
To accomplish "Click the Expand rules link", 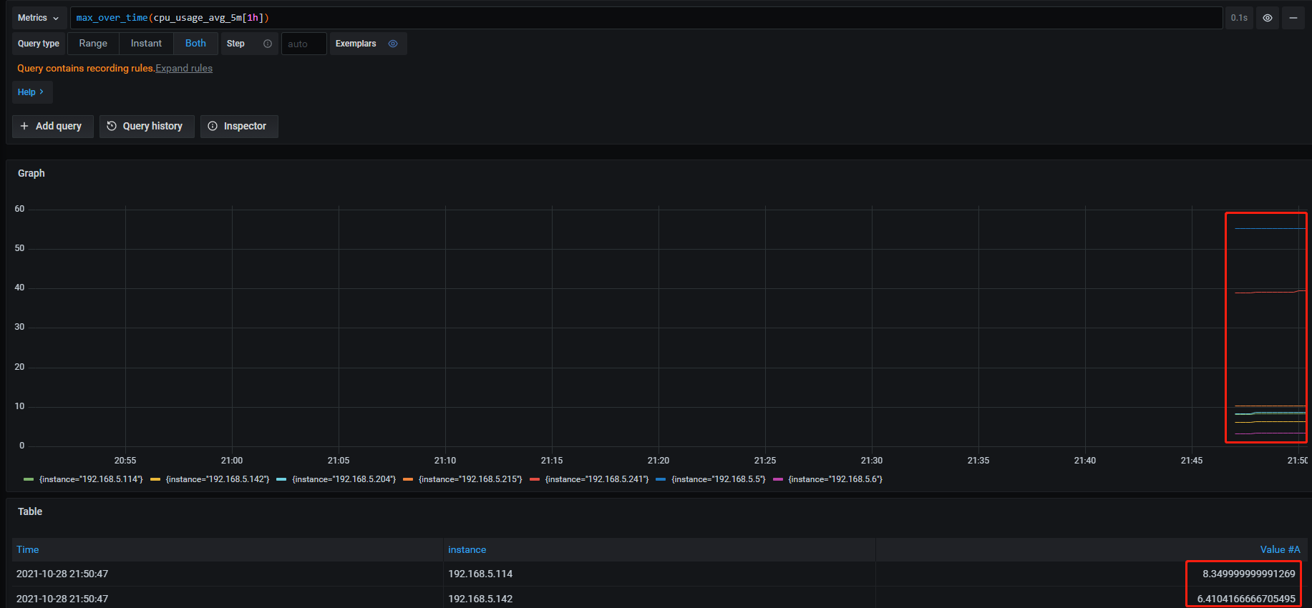I will 184,69.
